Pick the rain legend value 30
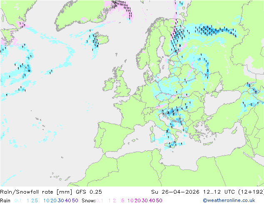Viewport: 264px width, 204px height. click(x=61, y=201)
